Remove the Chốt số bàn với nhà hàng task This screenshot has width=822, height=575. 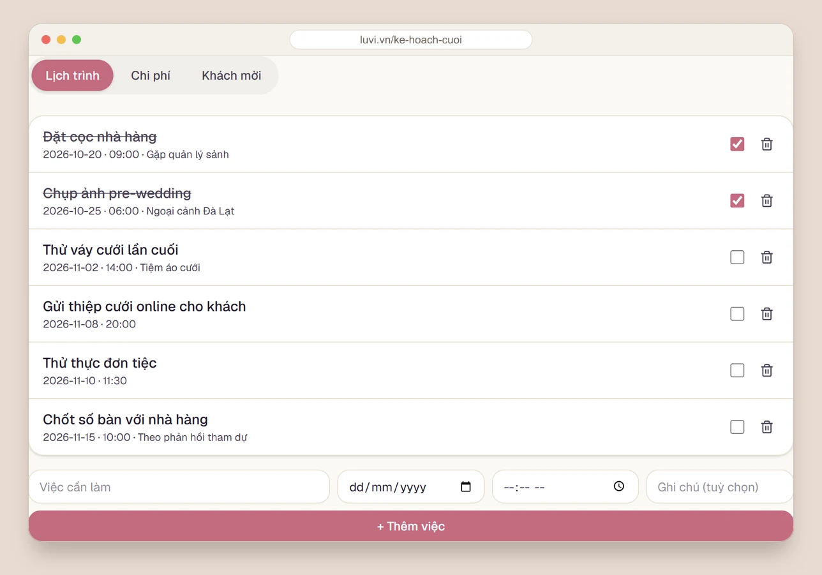coord(766,427)
